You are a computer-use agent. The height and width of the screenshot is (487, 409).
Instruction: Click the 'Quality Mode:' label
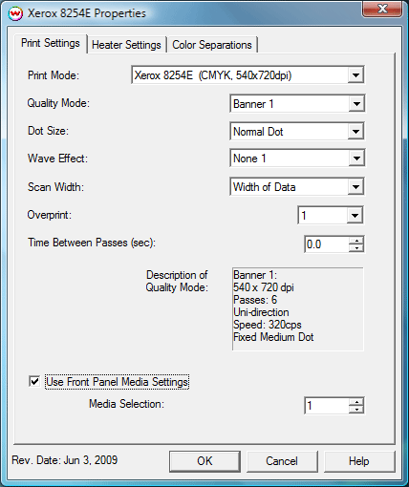coord(58,103)
